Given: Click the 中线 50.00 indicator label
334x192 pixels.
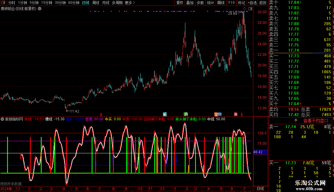Looking at the screenshot, I should click(x=216, y=119).
